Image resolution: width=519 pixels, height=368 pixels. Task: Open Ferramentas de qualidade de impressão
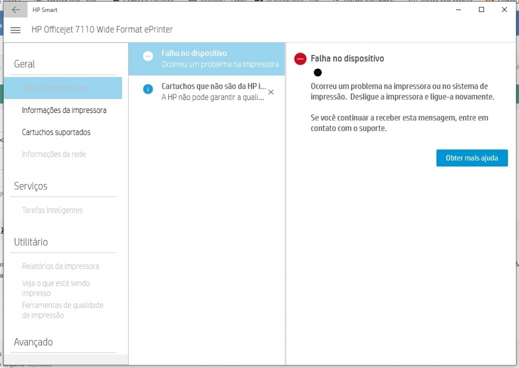(x=63, y=310)
